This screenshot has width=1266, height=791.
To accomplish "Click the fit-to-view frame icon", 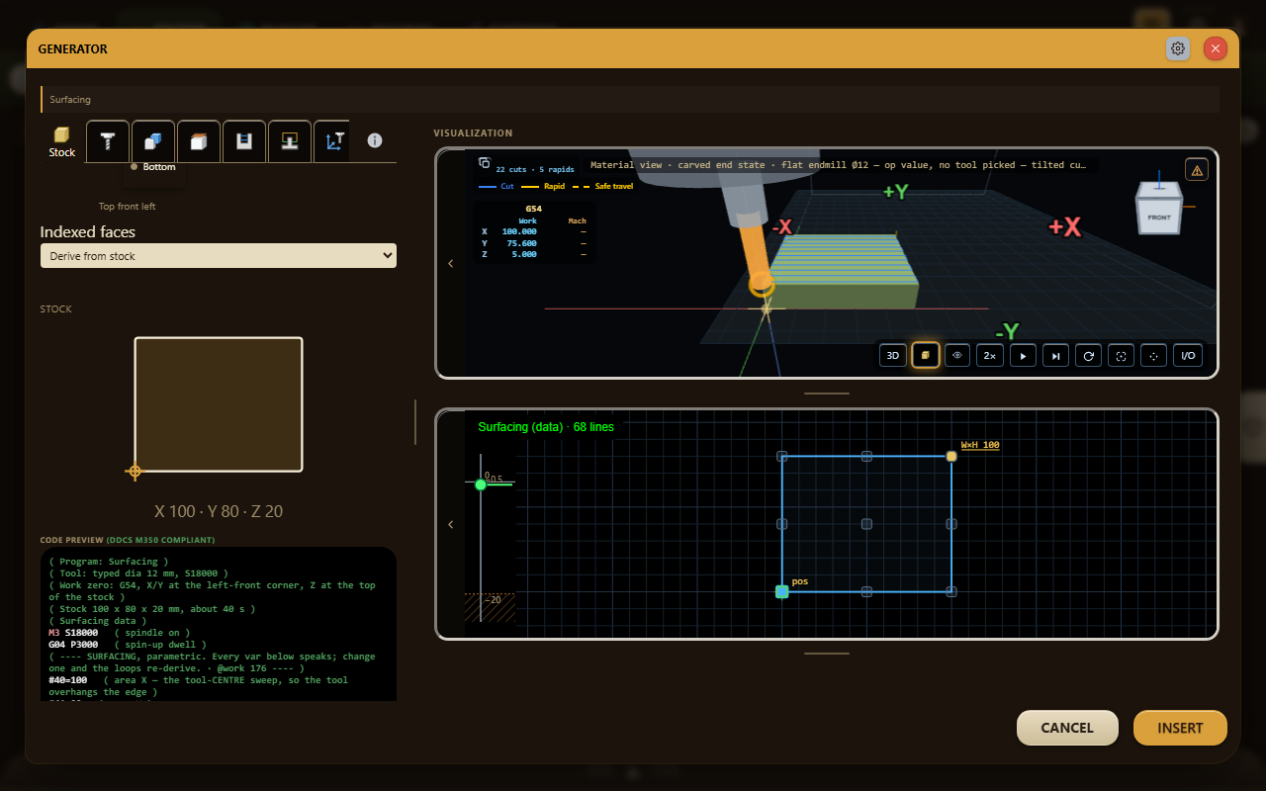I will 1121,355.
